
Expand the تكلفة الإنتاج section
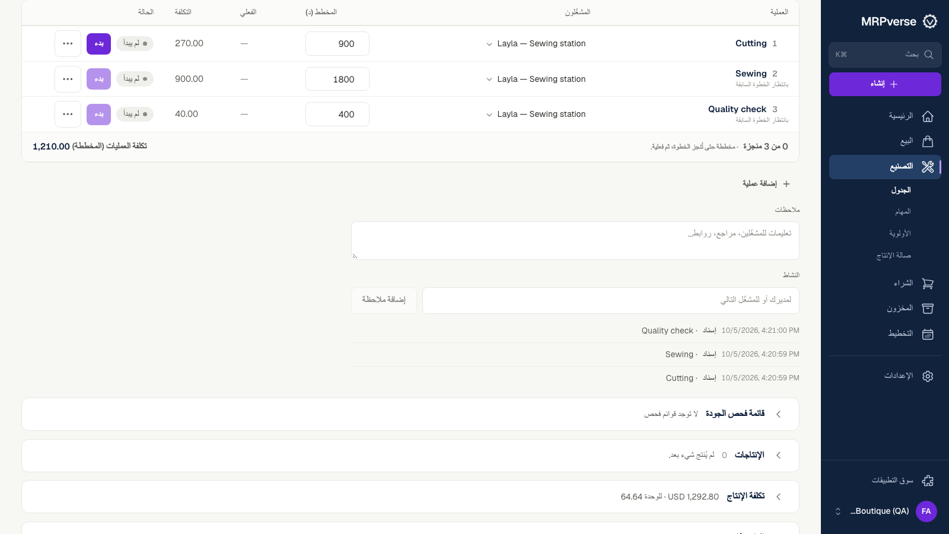(x=410, y=497)
